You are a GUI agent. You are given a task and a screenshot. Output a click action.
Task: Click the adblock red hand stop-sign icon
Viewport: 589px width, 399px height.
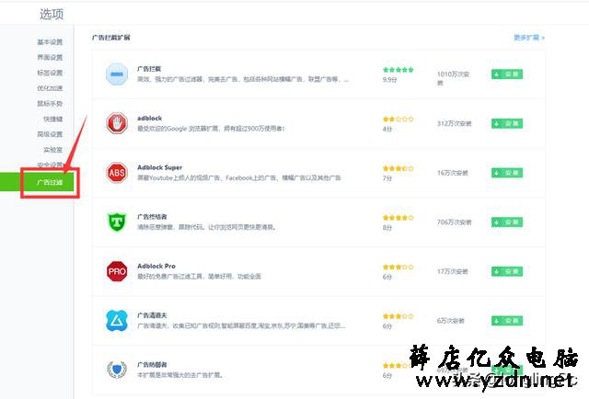click(x=117, y=123)
